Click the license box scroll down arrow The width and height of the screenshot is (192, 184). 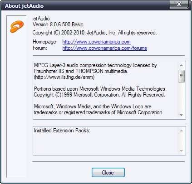point(181,115)
